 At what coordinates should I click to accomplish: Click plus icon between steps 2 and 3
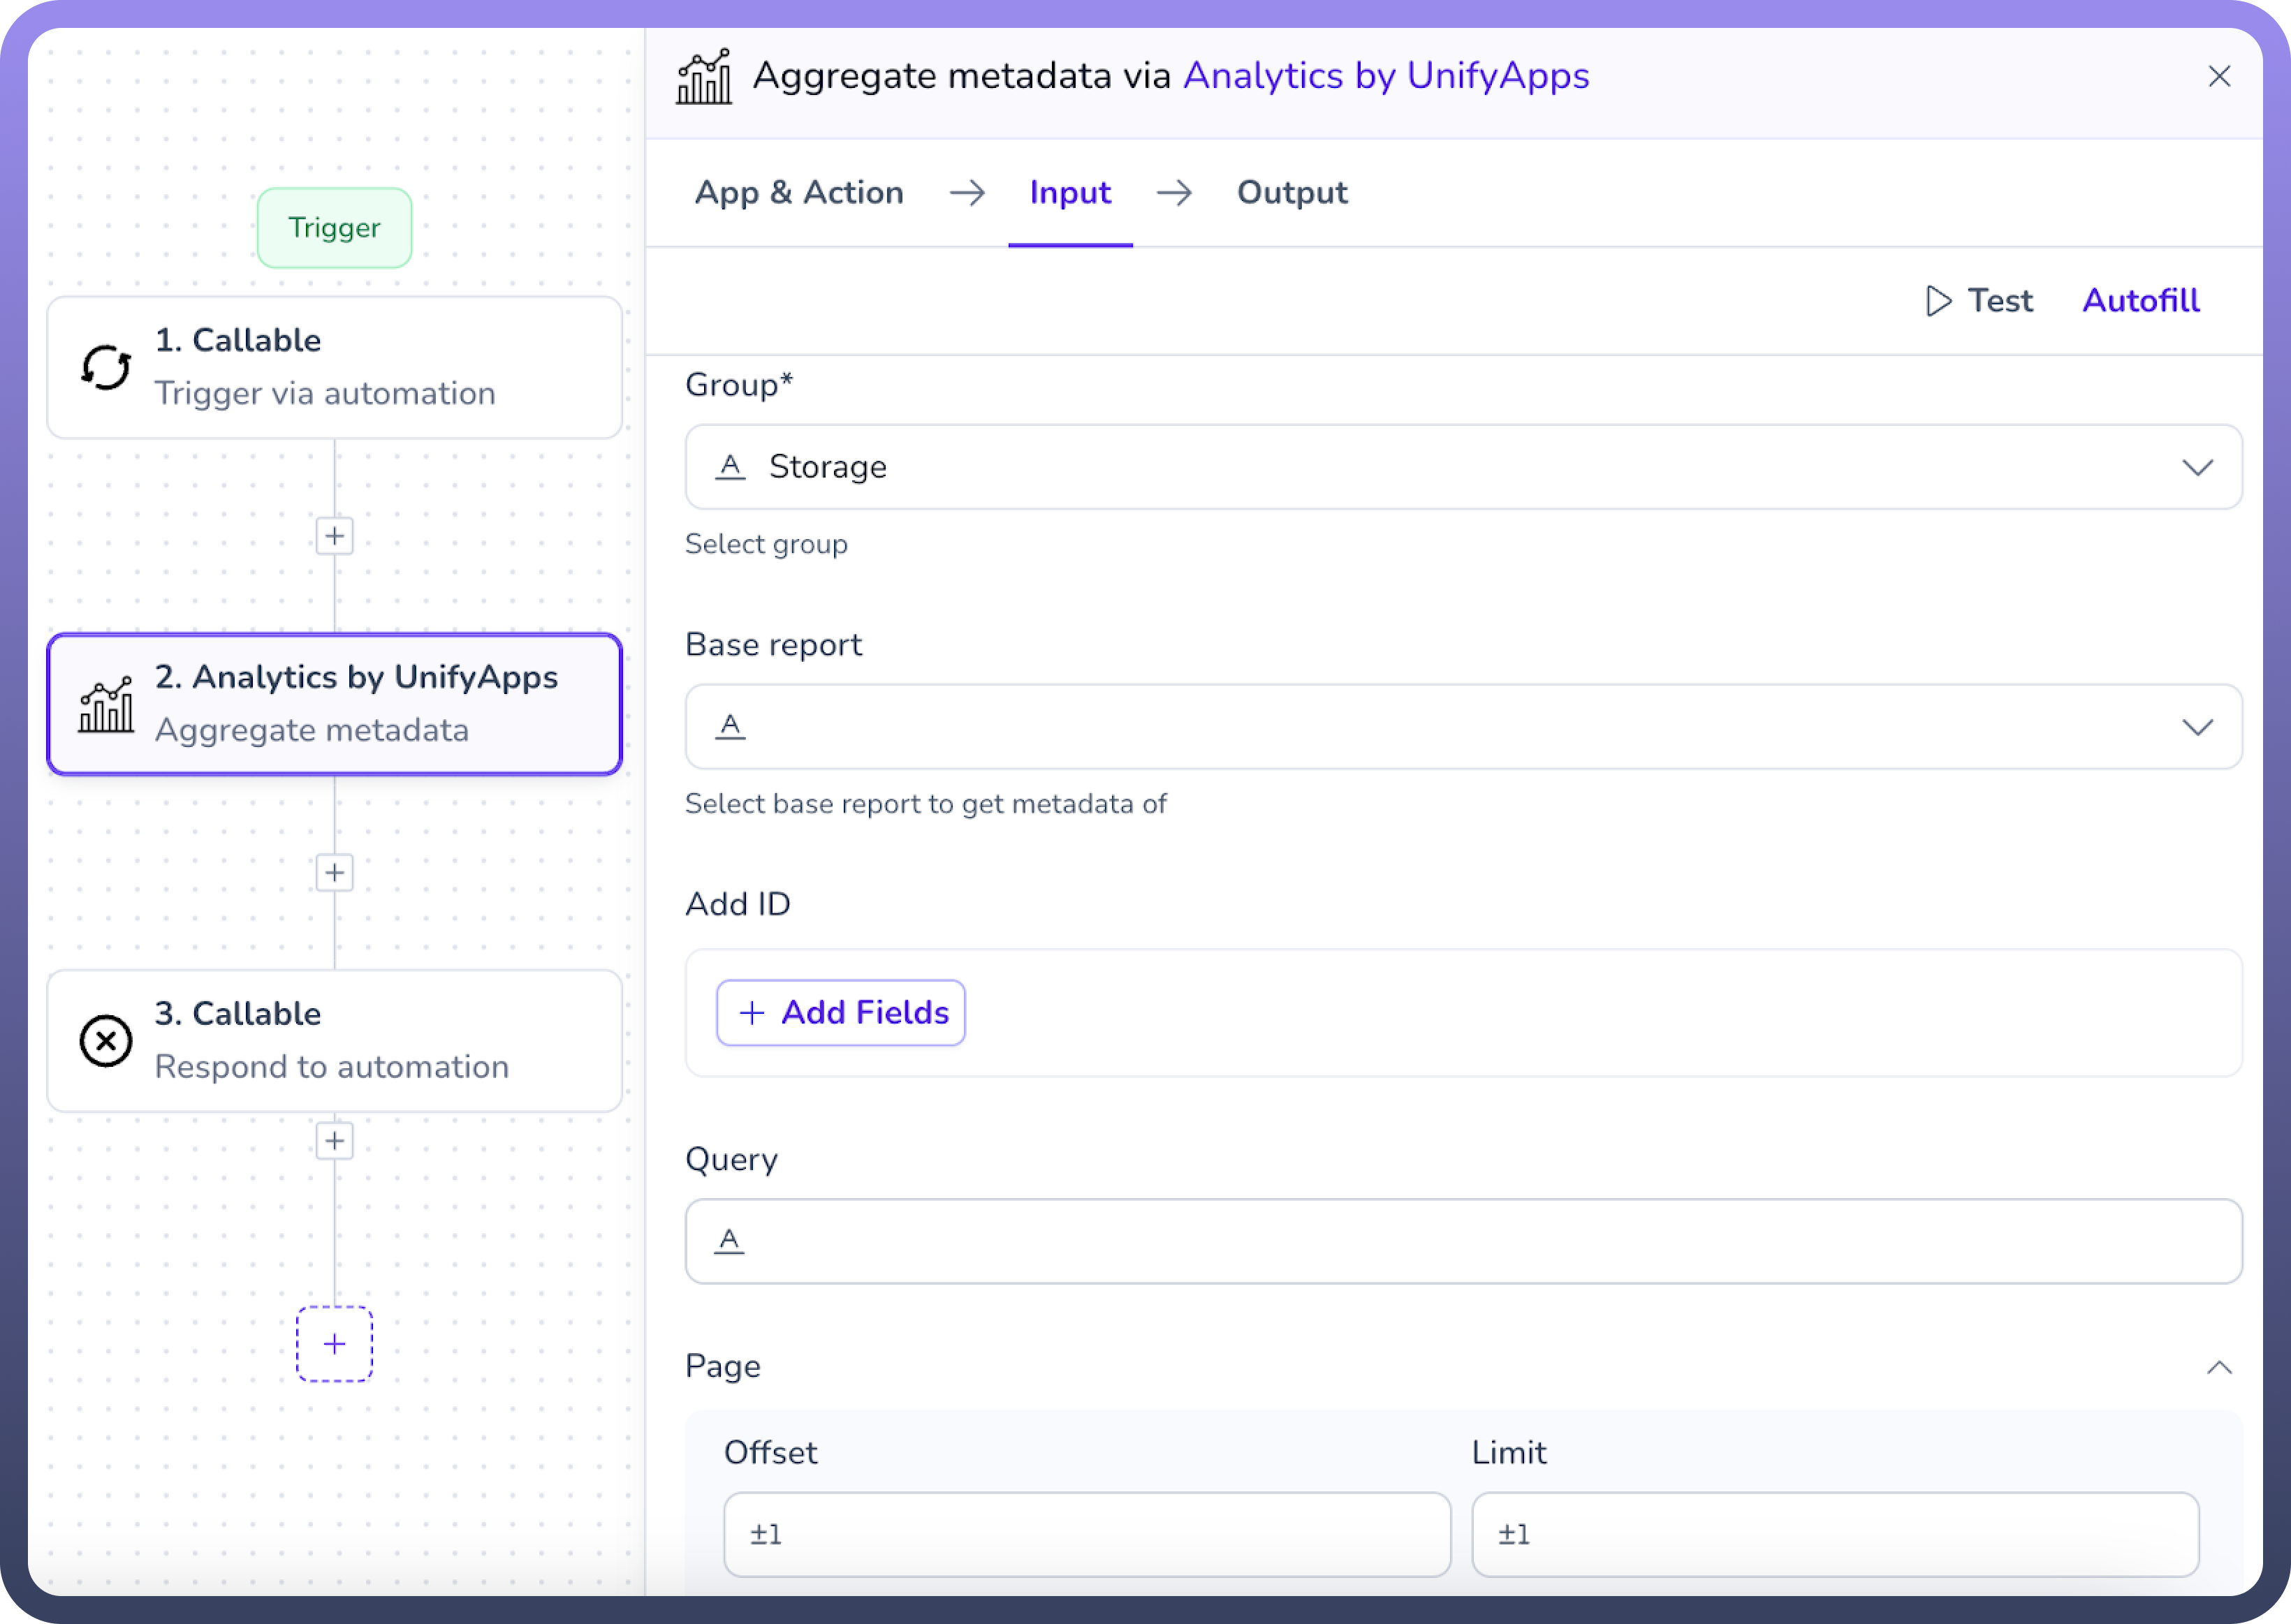[x=334, y=873]
